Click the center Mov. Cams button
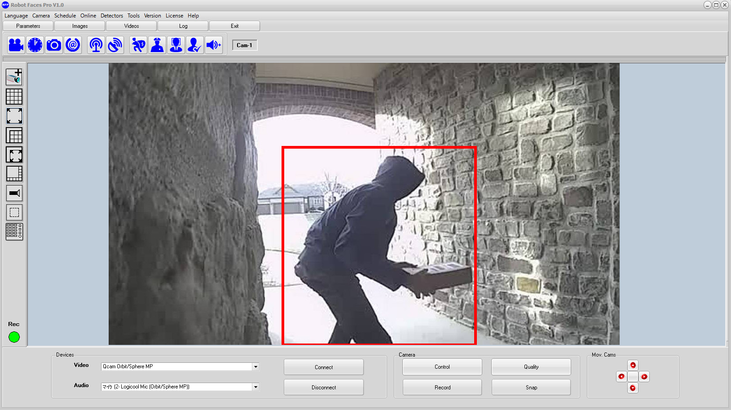The height and width of the screenshot is (410, 731). [633, 376]
